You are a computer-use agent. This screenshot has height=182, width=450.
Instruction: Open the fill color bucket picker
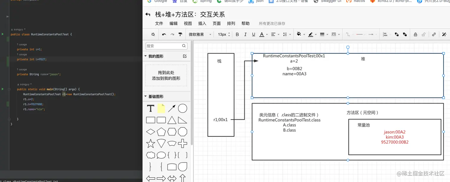(301, 34)
